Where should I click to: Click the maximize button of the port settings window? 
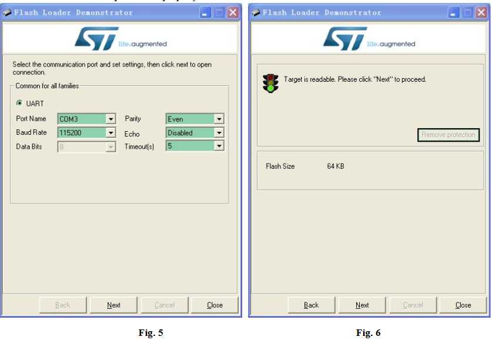click(219, 12)
